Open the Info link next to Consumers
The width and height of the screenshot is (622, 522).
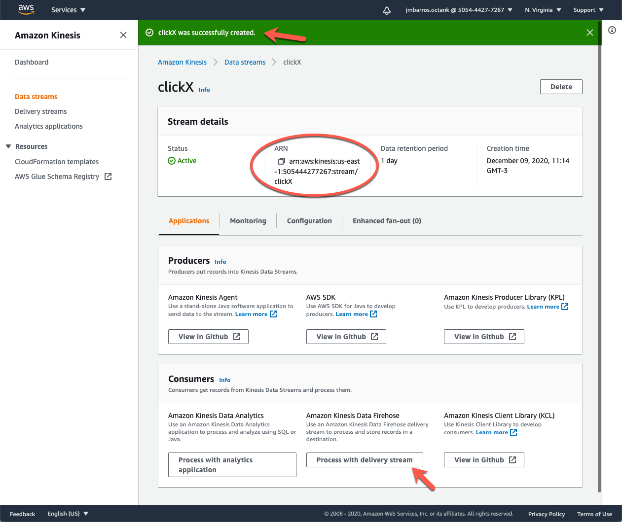click(225, 380)
